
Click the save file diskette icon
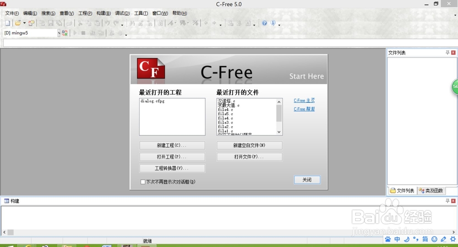[50, 23]
